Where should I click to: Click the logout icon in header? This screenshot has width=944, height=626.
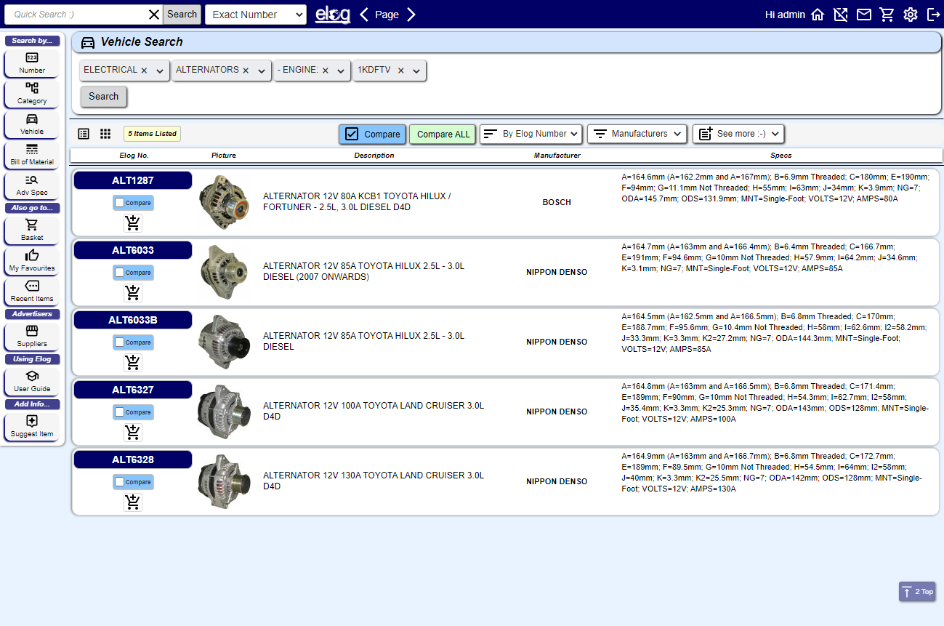[933, 15]
